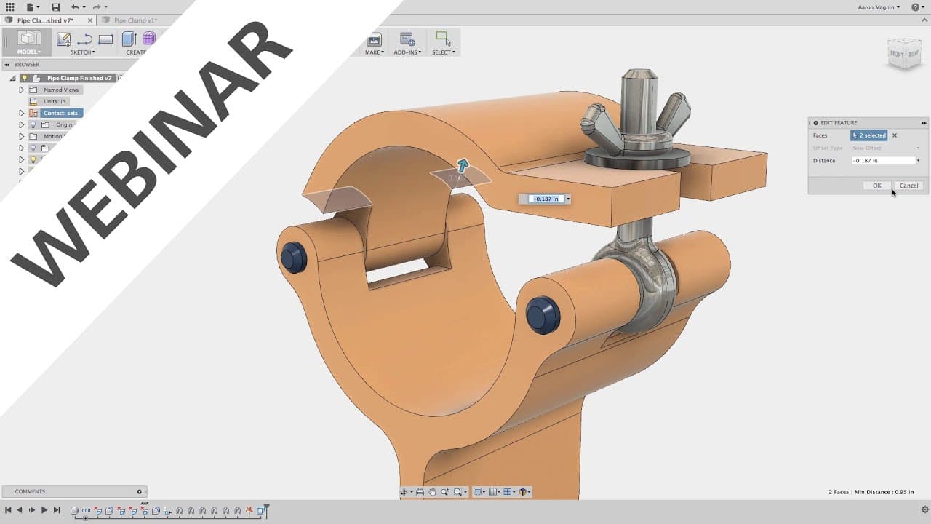931x524 pixels.
Task: Click the Save icon in top bar
Action: tap(55, 7)
